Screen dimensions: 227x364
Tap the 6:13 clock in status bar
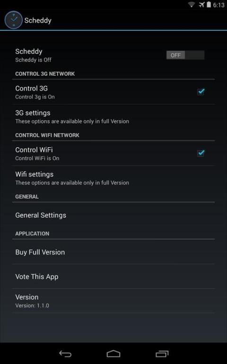(x=218, y=5)
